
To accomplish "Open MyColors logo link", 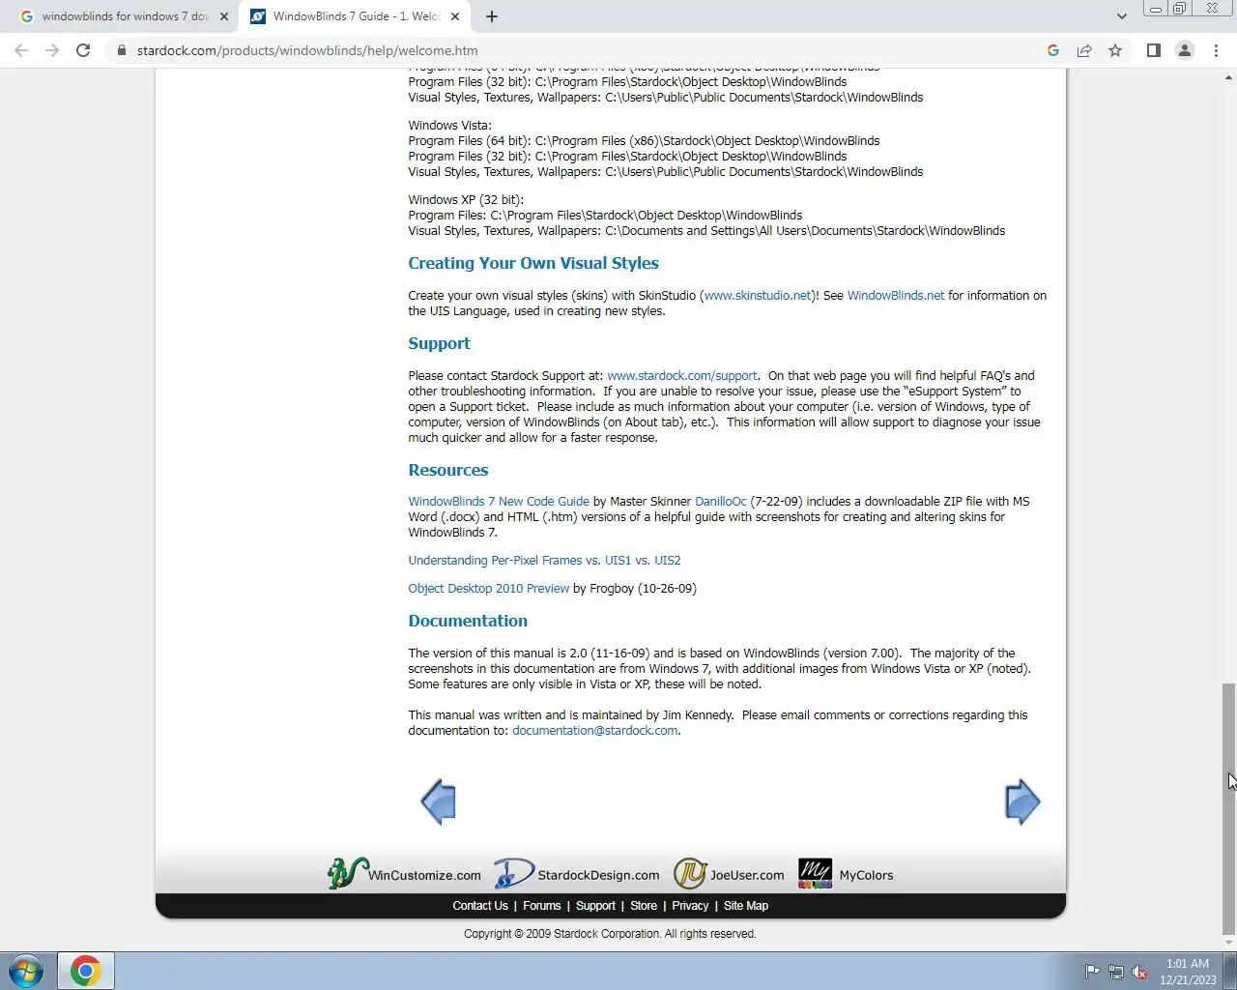I will (846, 874).
